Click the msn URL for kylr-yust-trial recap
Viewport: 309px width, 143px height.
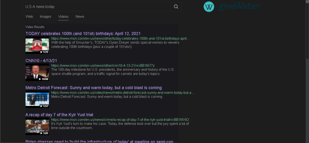click(120, 120)
